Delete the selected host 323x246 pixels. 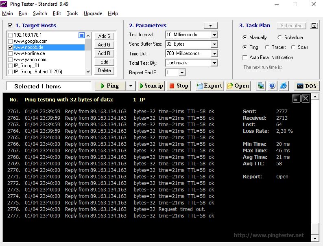[104, 70]
